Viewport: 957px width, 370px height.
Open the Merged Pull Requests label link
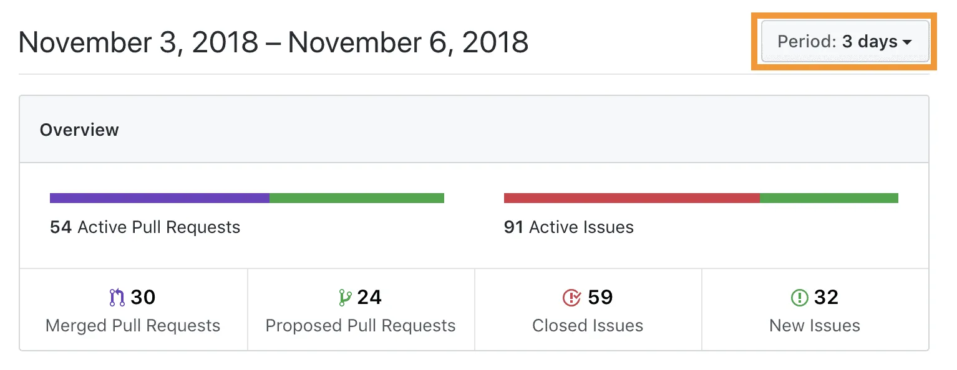pos(133,326)
